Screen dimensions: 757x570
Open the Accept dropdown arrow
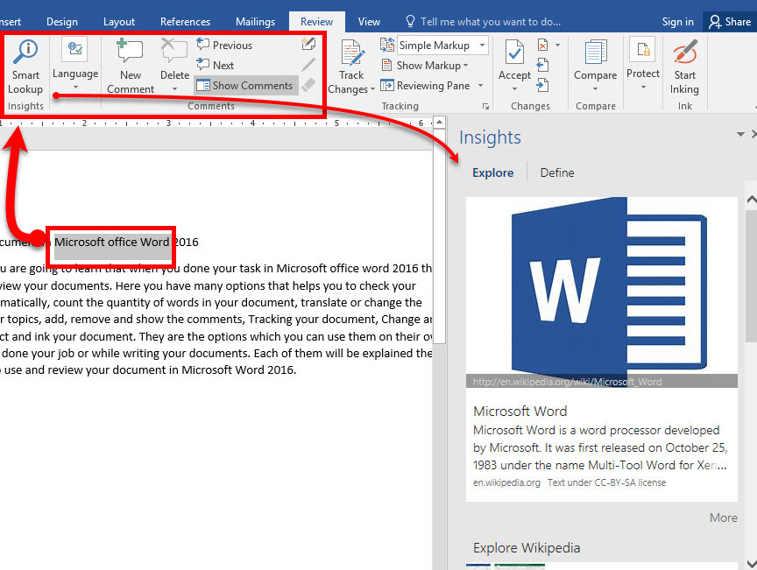click(x=514, y=88)
